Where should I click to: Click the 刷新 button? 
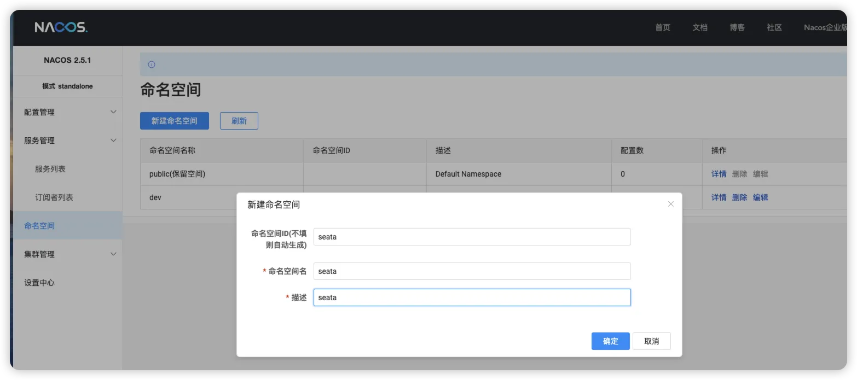coord(239,121)
